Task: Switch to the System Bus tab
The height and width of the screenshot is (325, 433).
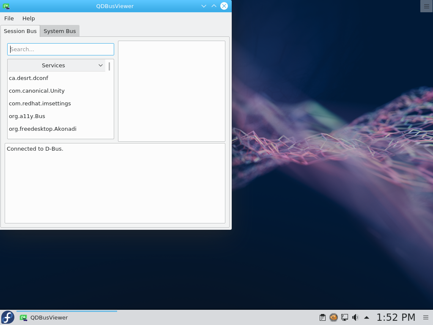Action: (60, 31)
